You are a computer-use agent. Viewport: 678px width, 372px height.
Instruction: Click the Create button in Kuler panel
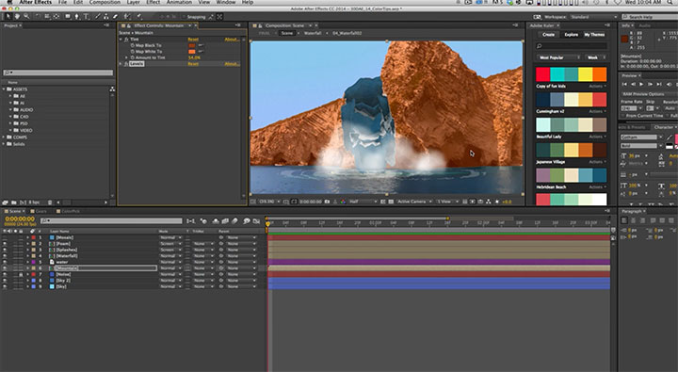[548, 35]
